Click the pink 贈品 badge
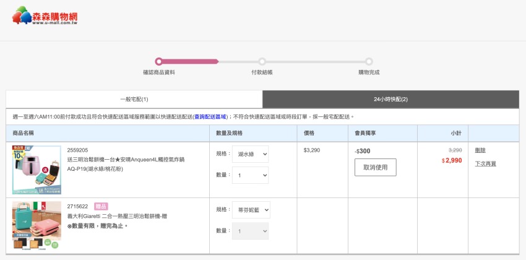The image size is (526, 260). (101, 206)
